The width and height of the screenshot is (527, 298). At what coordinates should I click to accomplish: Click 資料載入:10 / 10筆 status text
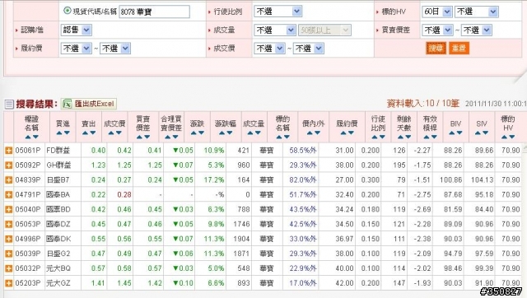coord(422,104)
